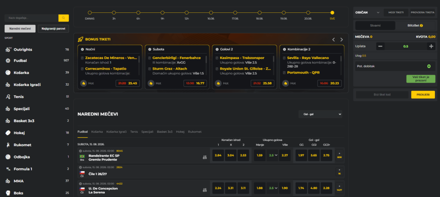This screenshot has height=197, width=440.
Task: Open the Specijali sidebar icon
Action: point(8,109)
